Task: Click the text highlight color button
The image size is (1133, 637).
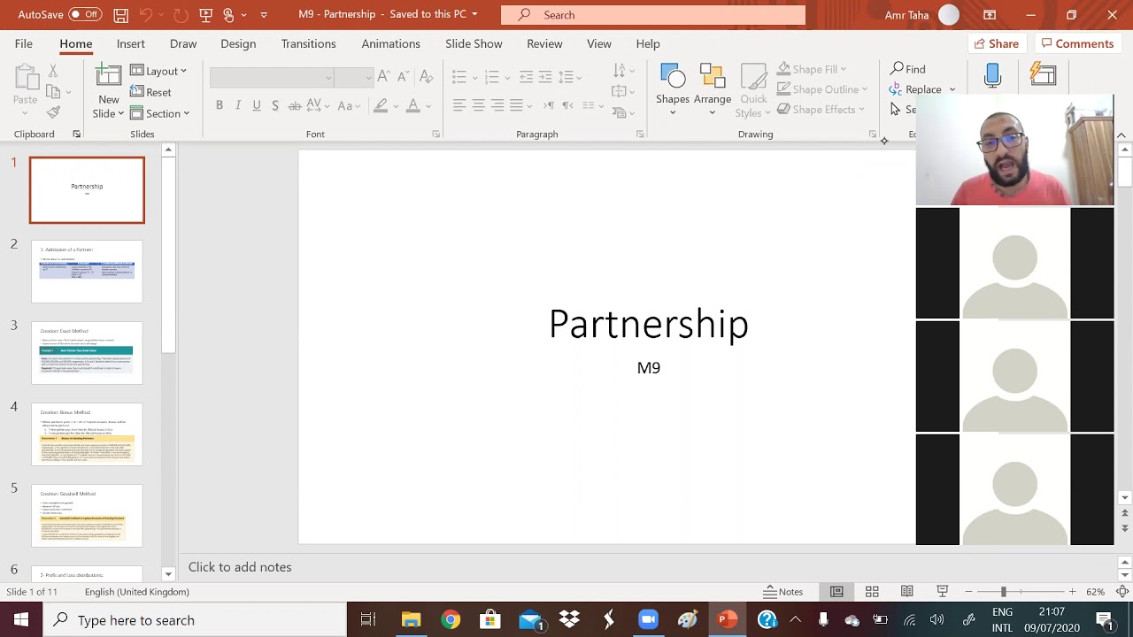Action: click(381, 105)
